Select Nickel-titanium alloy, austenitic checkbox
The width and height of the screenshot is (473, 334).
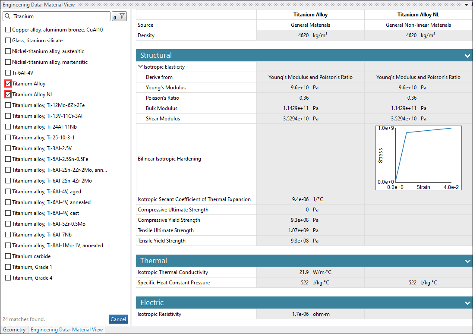[8, 51]
